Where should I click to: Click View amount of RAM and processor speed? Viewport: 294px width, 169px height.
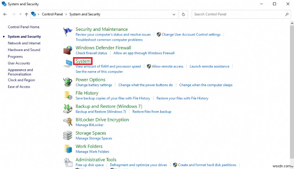[108, 66]
